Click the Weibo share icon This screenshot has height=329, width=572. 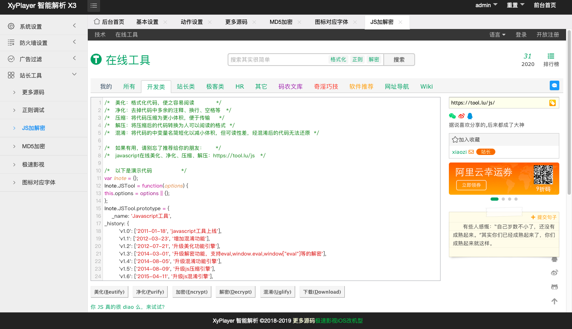(461, 116)
